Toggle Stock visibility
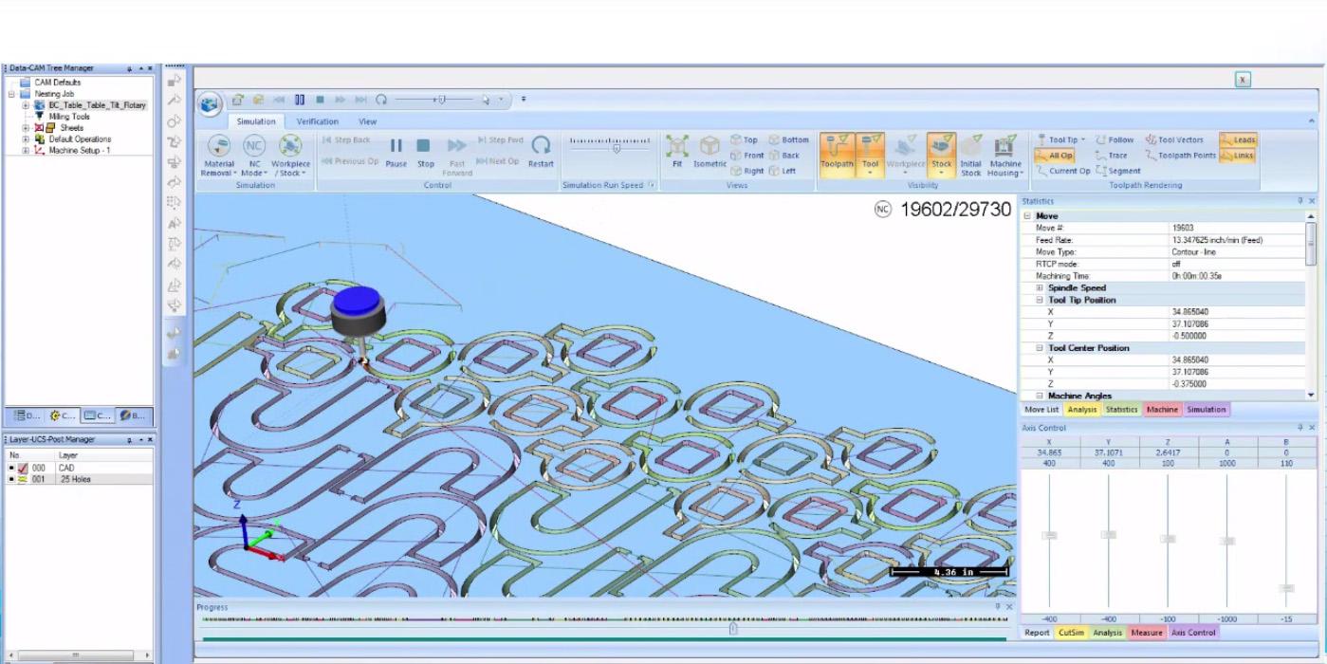 click(x=941, y=154)
